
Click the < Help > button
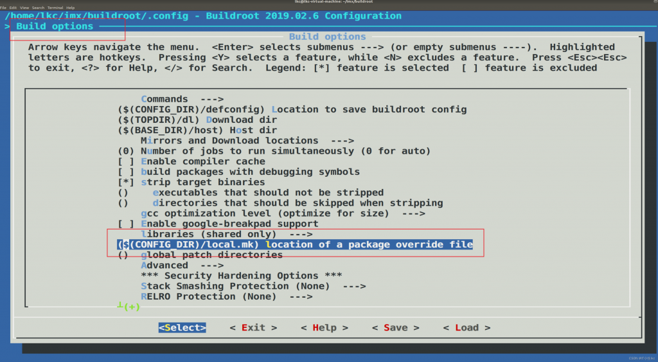[x=325, y=327]
